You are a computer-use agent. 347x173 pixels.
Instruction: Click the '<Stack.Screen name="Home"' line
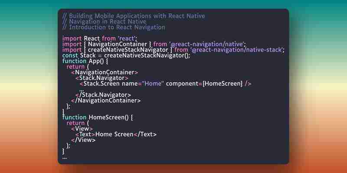pos(166,84)
